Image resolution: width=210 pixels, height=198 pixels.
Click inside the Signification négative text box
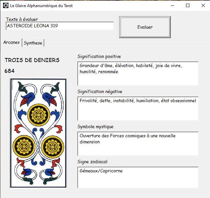pos(138,109)
